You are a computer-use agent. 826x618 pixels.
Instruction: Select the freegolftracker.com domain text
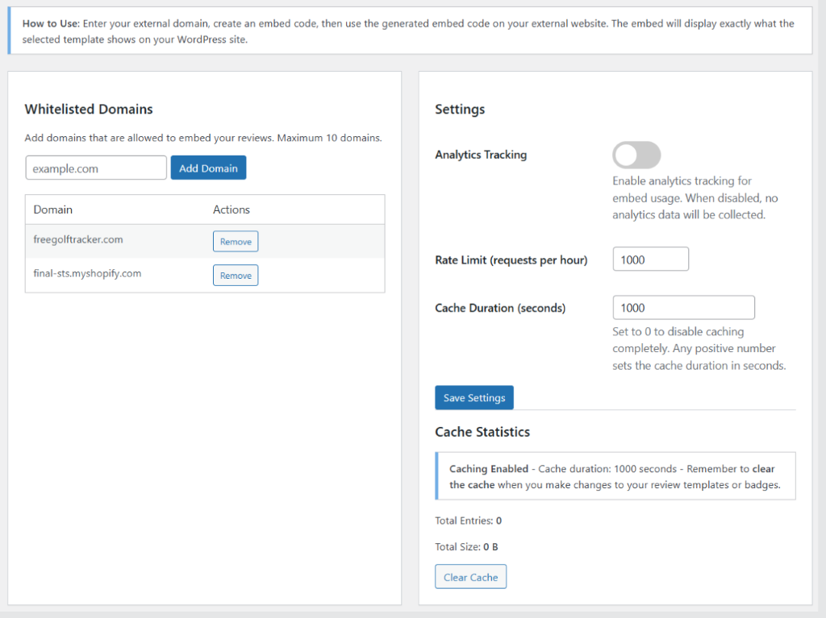78,240
